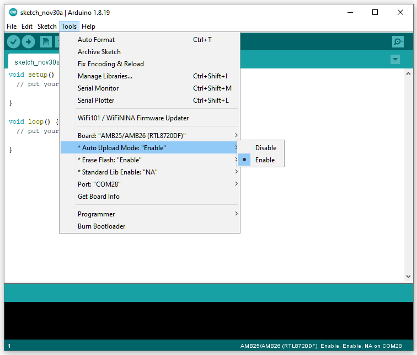Select Enable radio option in submenu

point(260,160)
